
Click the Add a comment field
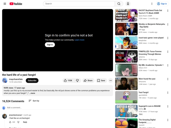(59, 108)
